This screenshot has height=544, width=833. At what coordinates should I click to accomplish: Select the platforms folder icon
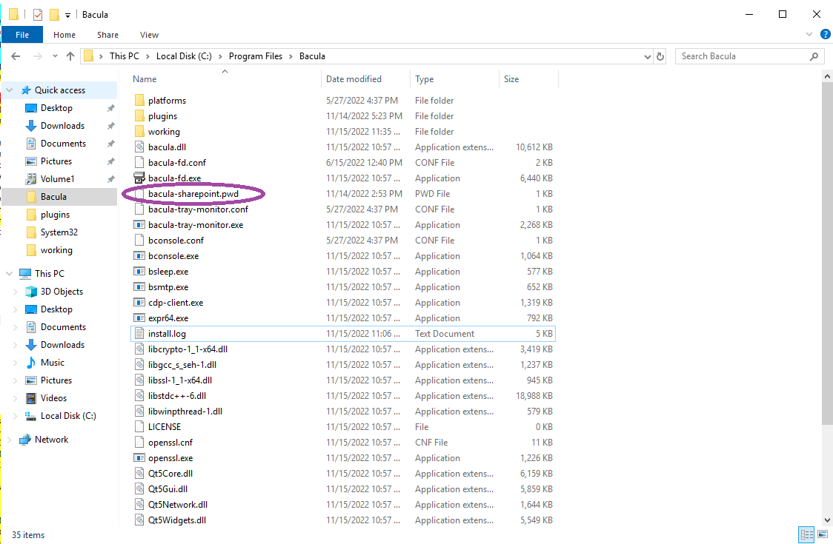tap(139, 101)
